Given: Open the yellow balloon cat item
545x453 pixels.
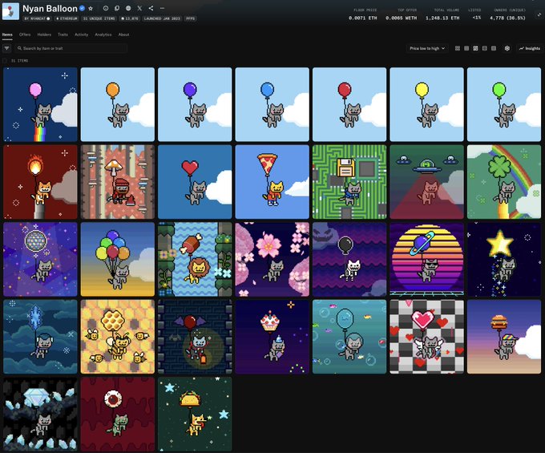Looking at the screenshot, I should pyautogui.click(x=426, y=105).
